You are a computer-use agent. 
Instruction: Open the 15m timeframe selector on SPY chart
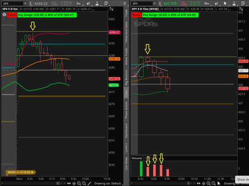point(207,3)
